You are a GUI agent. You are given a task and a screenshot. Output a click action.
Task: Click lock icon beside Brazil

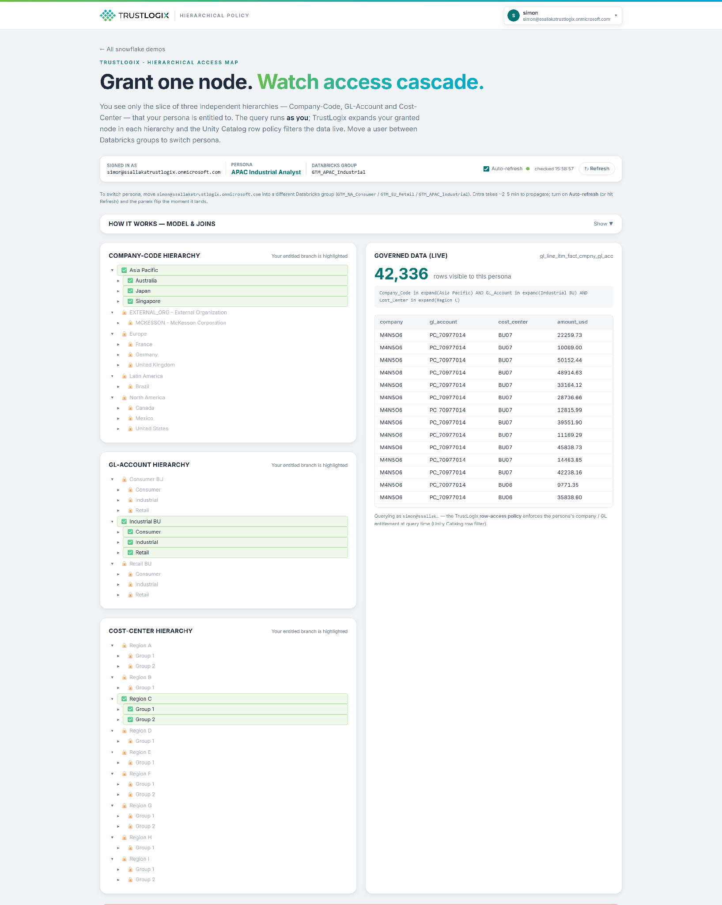pyautogui.click(x=130, y=386)
